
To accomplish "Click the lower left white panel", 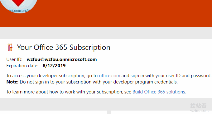I will 54,112.
